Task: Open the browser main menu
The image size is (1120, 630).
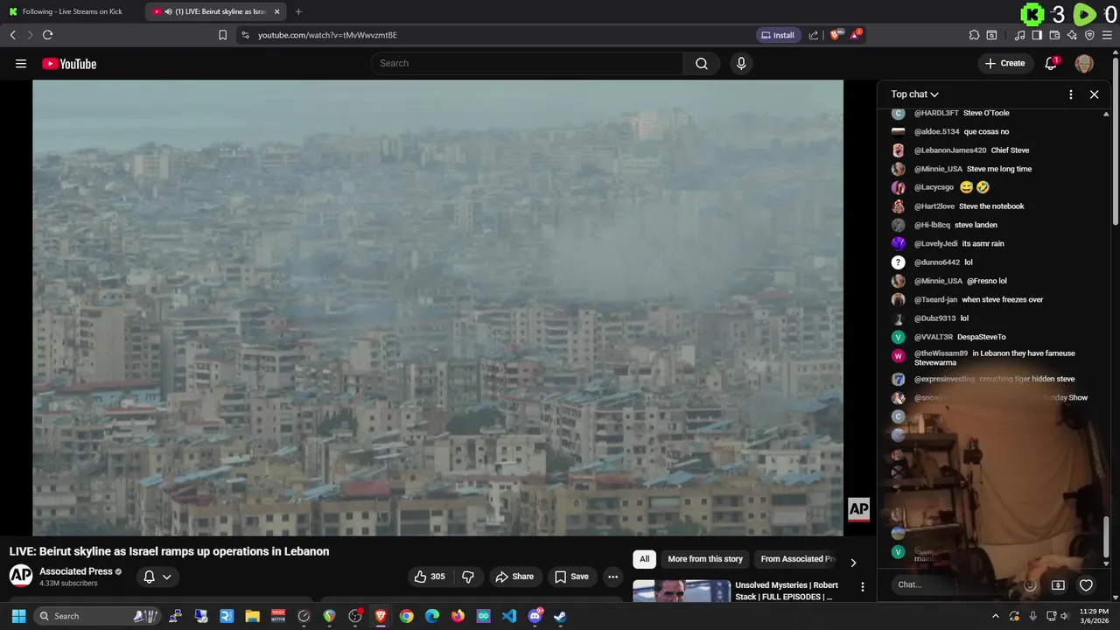Action: (x=1107, y=35)
